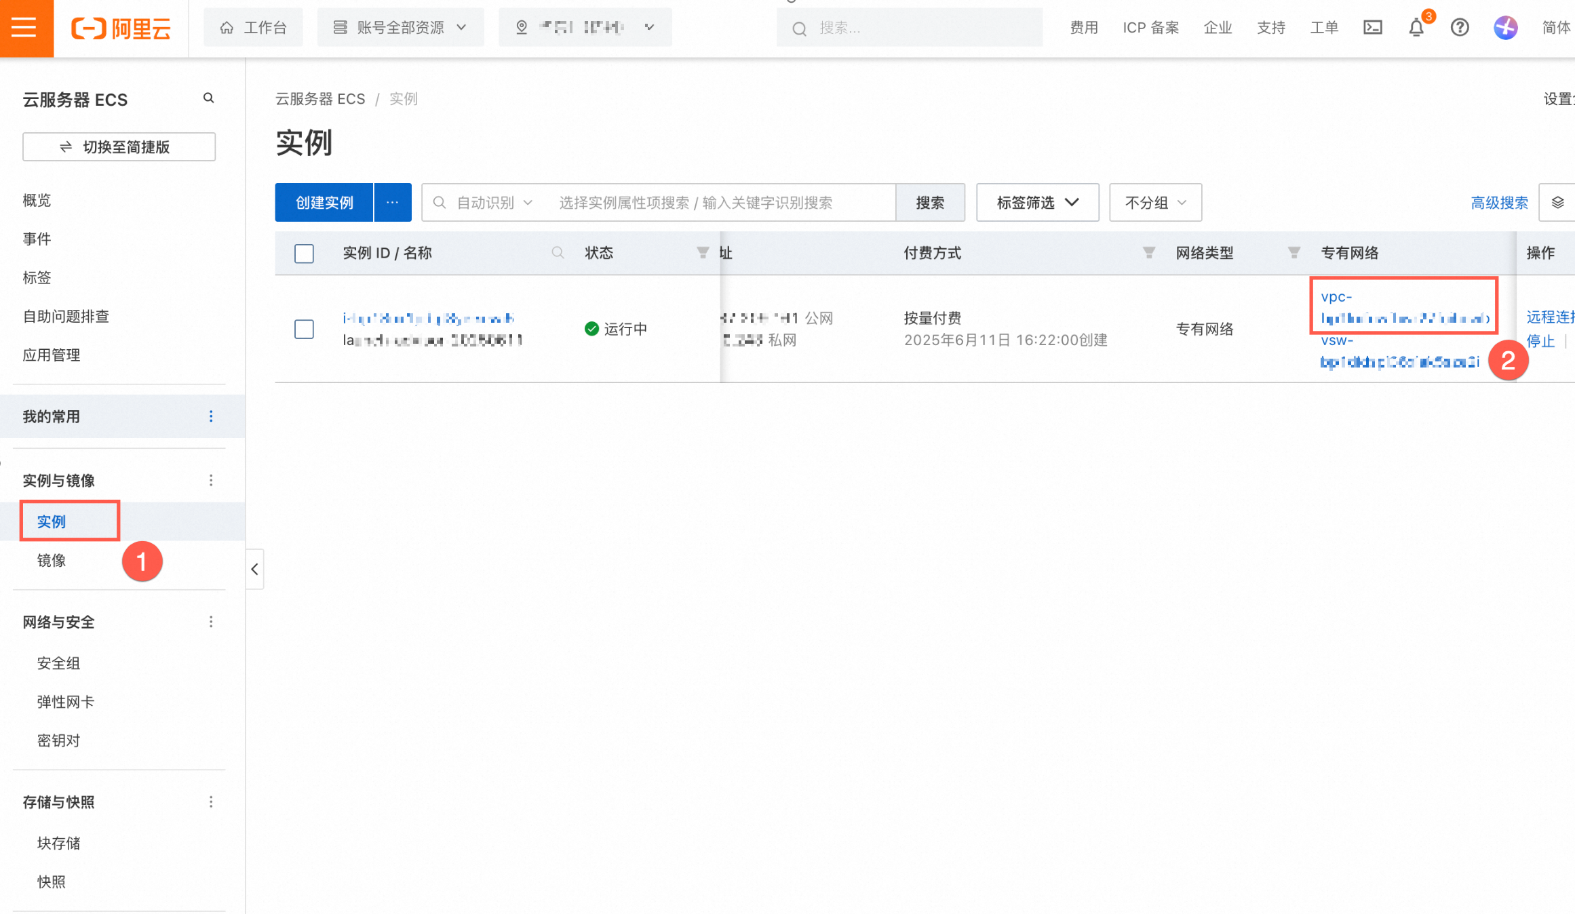Select all instances checkbox in header
This screenshot has height=914, width=1575.
304,254
